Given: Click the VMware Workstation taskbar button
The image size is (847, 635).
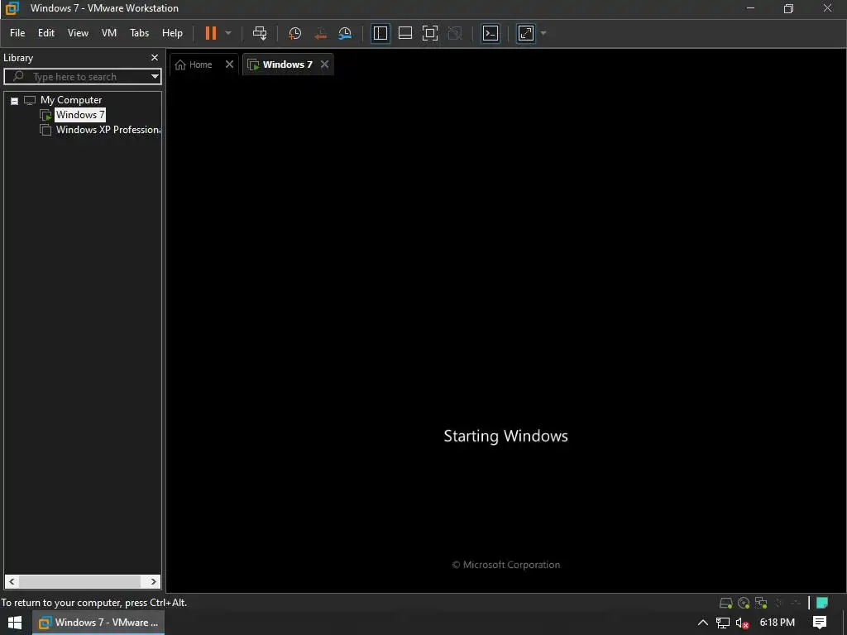Looking at the screenshot, I should click(x=98, y=623).
